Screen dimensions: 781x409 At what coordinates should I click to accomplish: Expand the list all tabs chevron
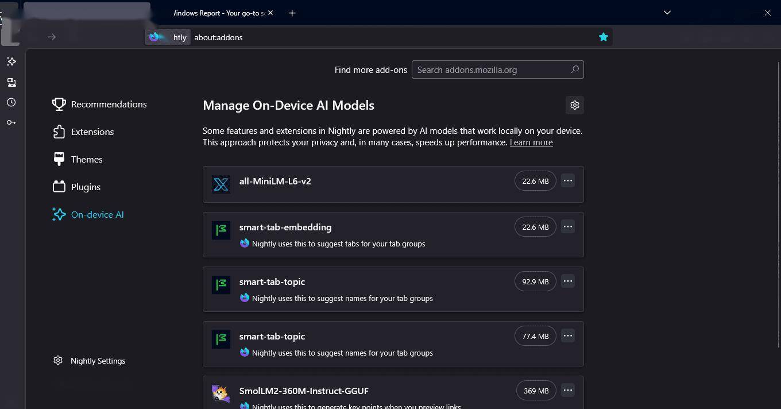point(667,13)
